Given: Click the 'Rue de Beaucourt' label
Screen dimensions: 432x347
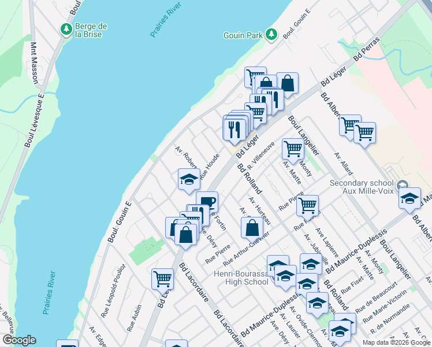Looking at the screenshot, I should pyautogui.click(x=376, y=297).
